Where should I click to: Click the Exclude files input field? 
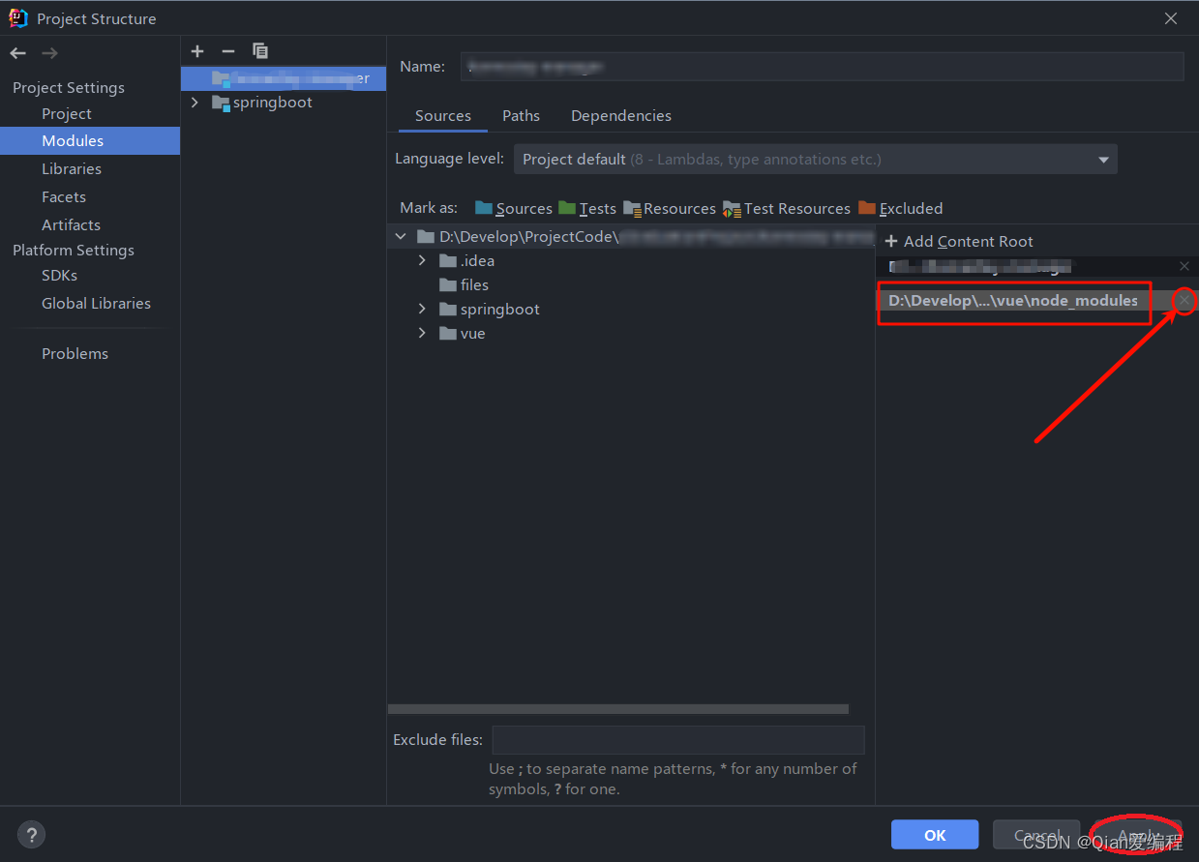[677, 739]
